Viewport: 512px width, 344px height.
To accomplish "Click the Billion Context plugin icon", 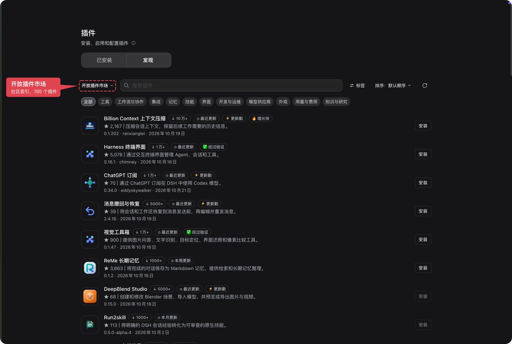I will (90, 126).
